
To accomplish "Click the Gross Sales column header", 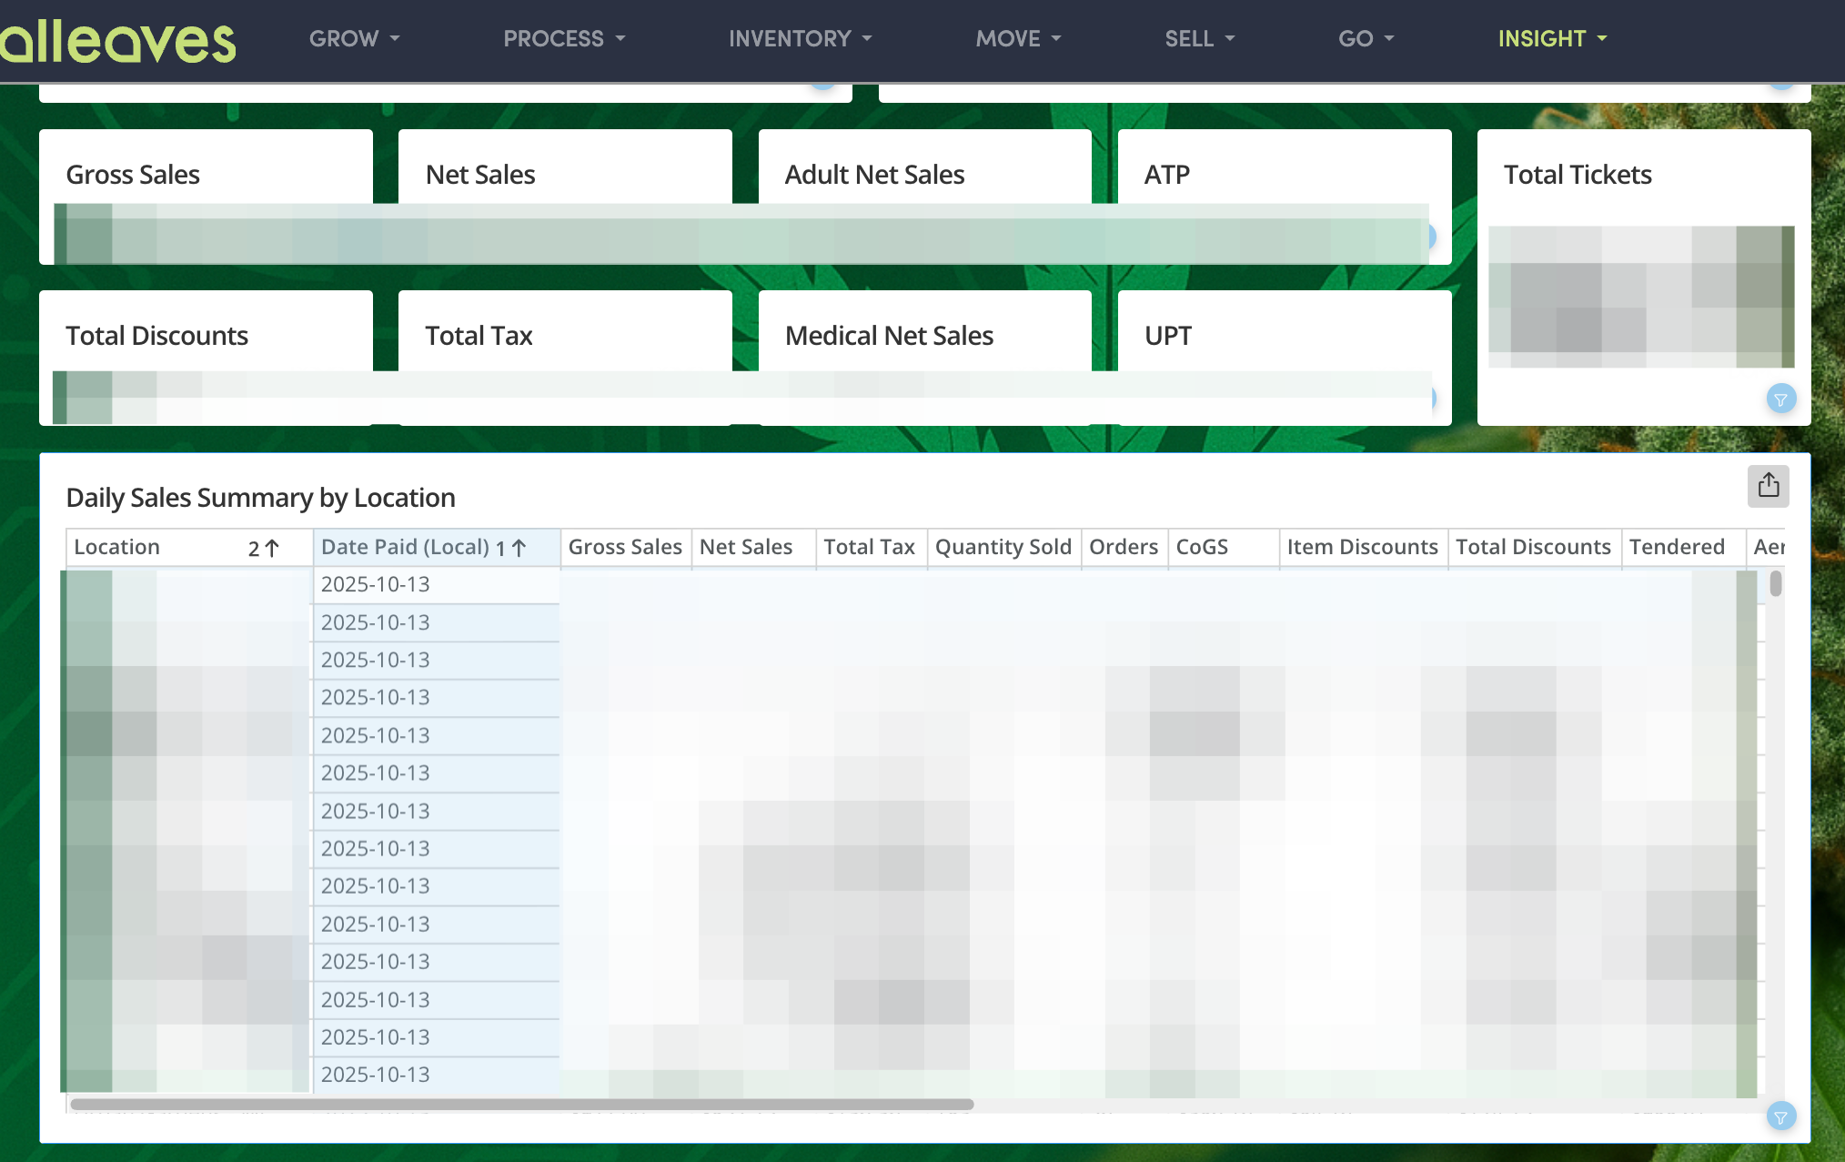I will pyautogui.click(x=625, y=547).
